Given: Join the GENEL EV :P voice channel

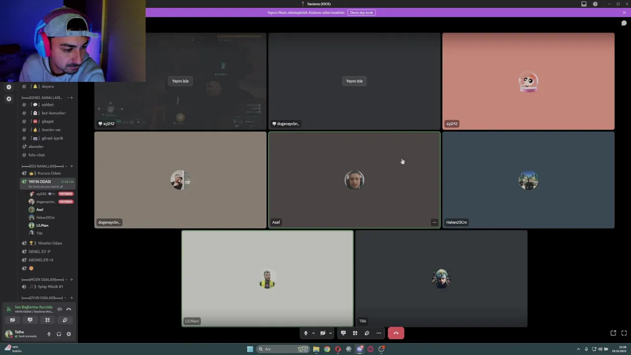Looking at the screenshot, I should point(48,251).
